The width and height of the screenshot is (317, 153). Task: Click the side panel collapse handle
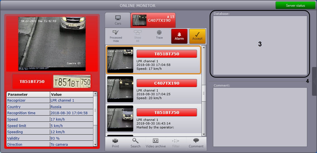(314, 81)
